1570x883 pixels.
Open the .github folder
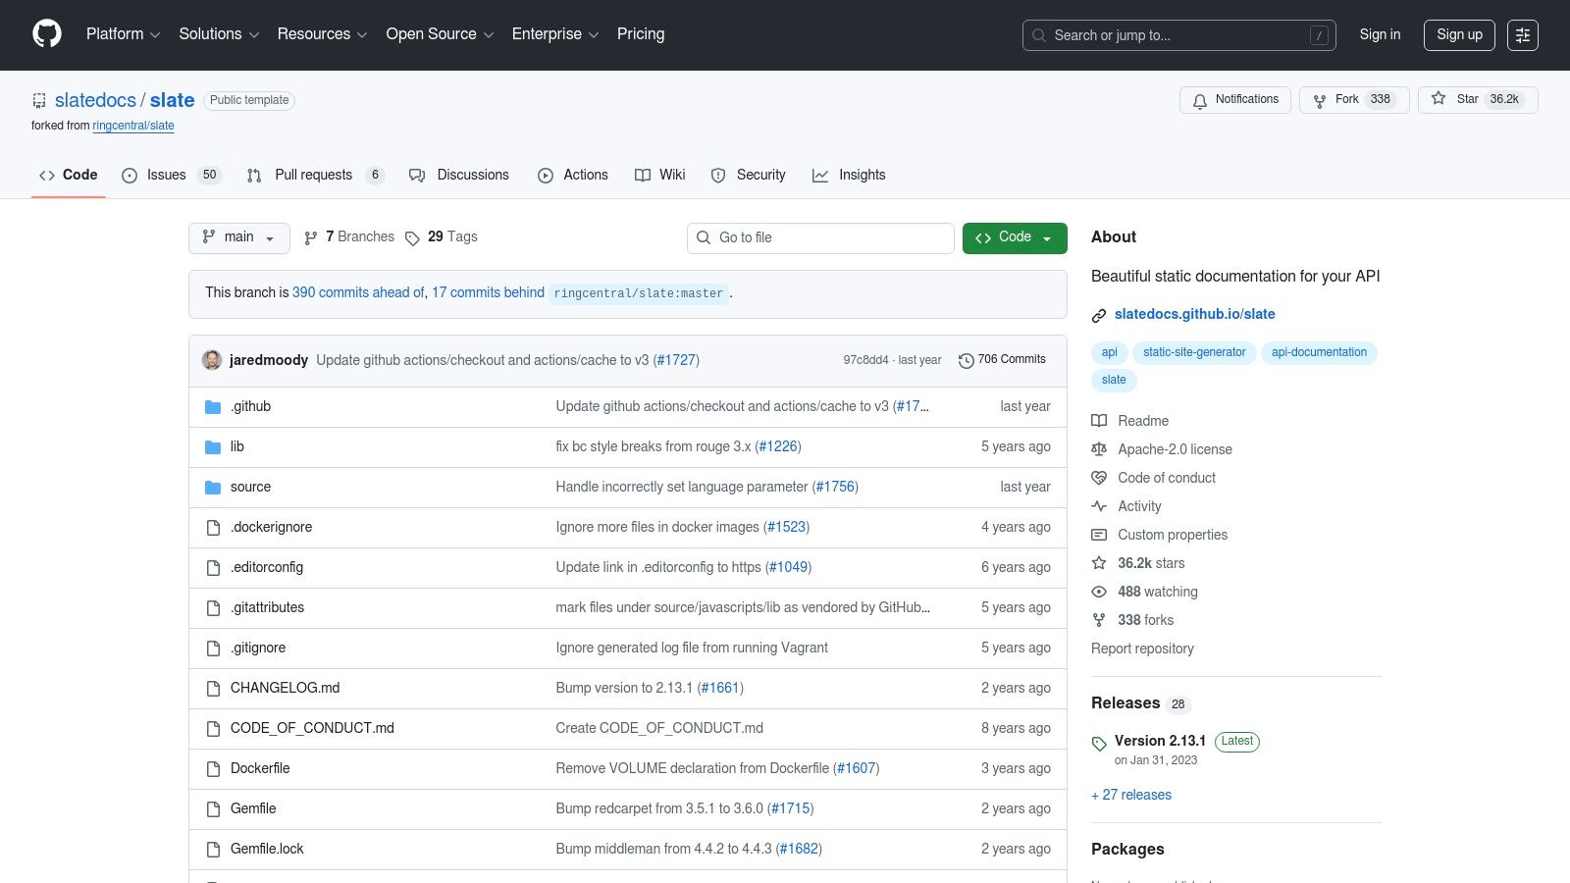click(x=251, y=406)
